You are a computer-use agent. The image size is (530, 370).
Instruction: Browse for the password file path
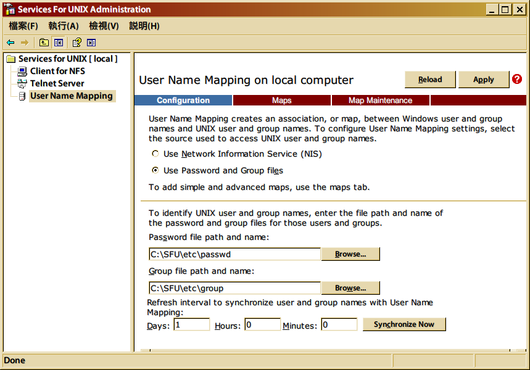tap(350, 253)
